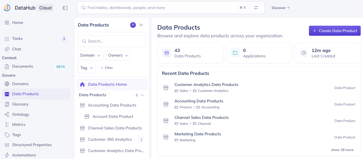
Task: Open Customer 360 Analytics tree item
Action: pos(112,139)
